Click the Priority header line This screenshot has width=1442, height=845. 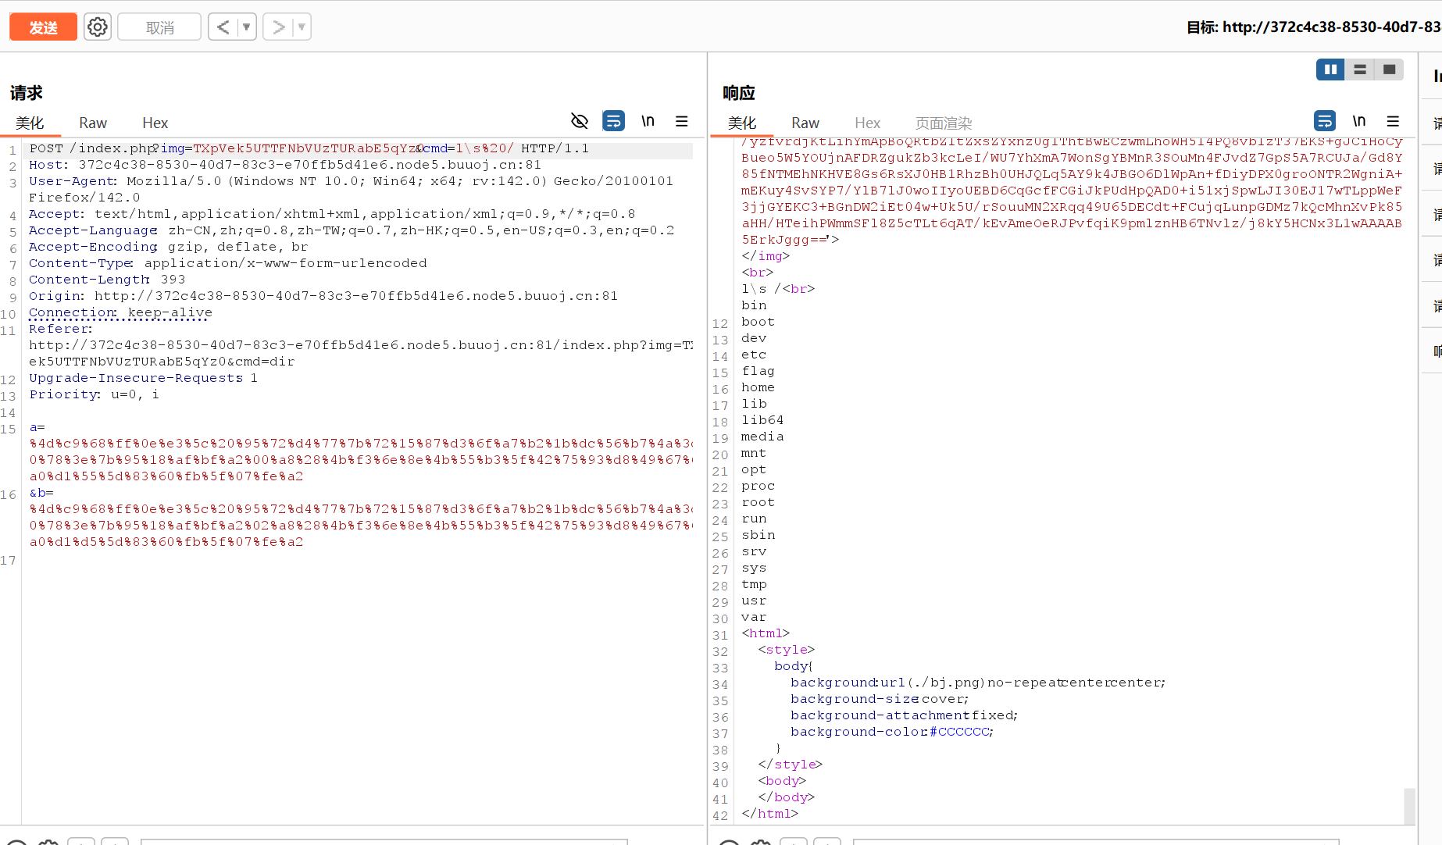pos(94,394)
